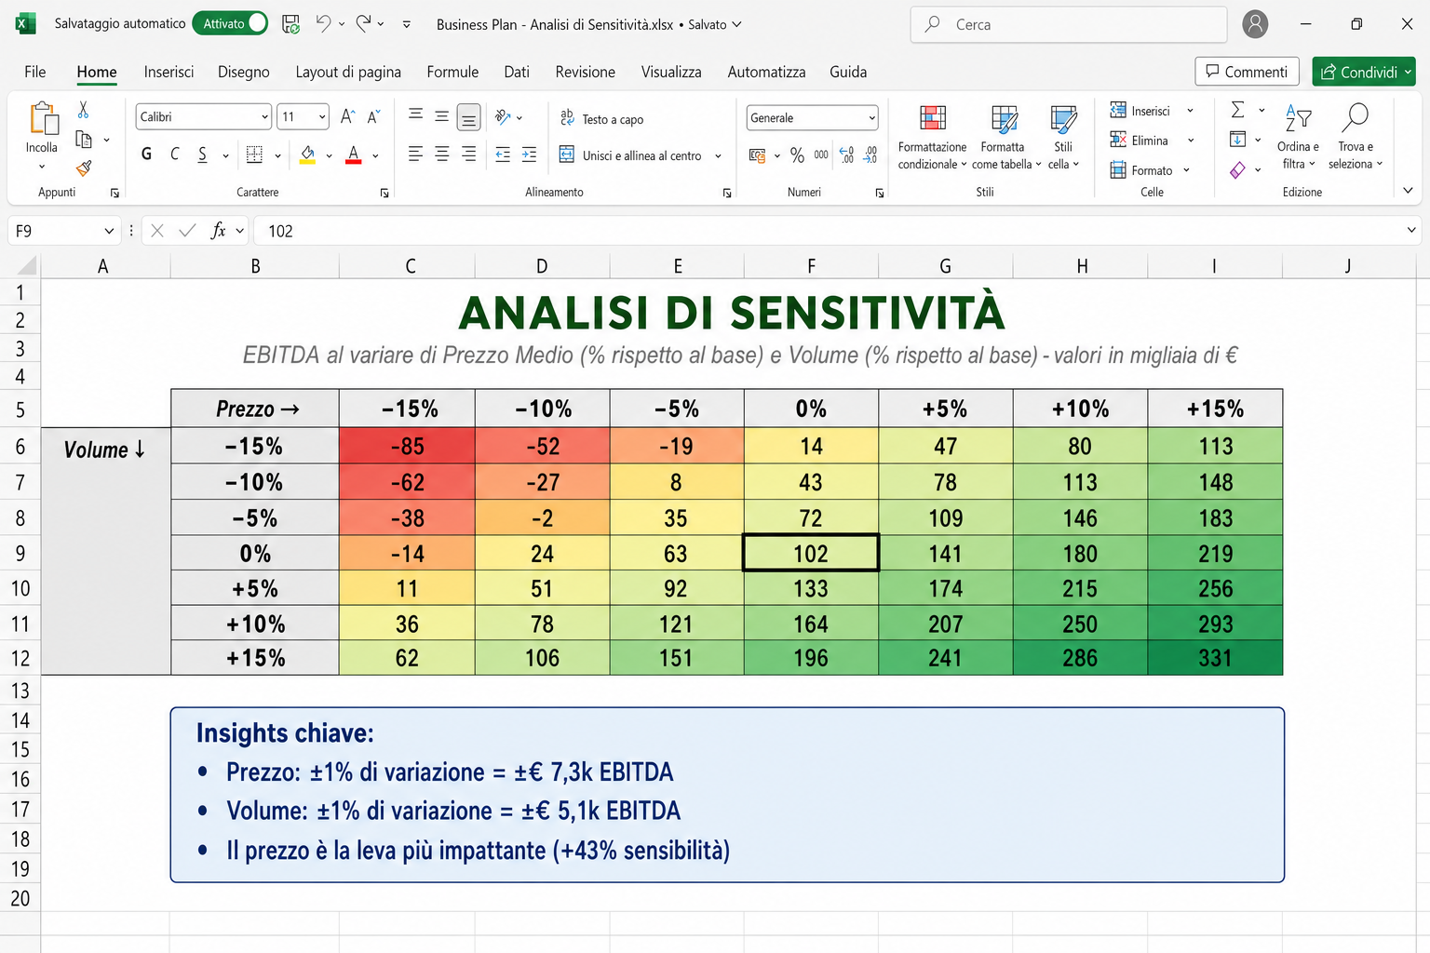Viewport: 1430px width, 953px height.
Task: Click the Paste (Incolla) clipboard icon
Action: pyautogui.click(x=43, y=119)
